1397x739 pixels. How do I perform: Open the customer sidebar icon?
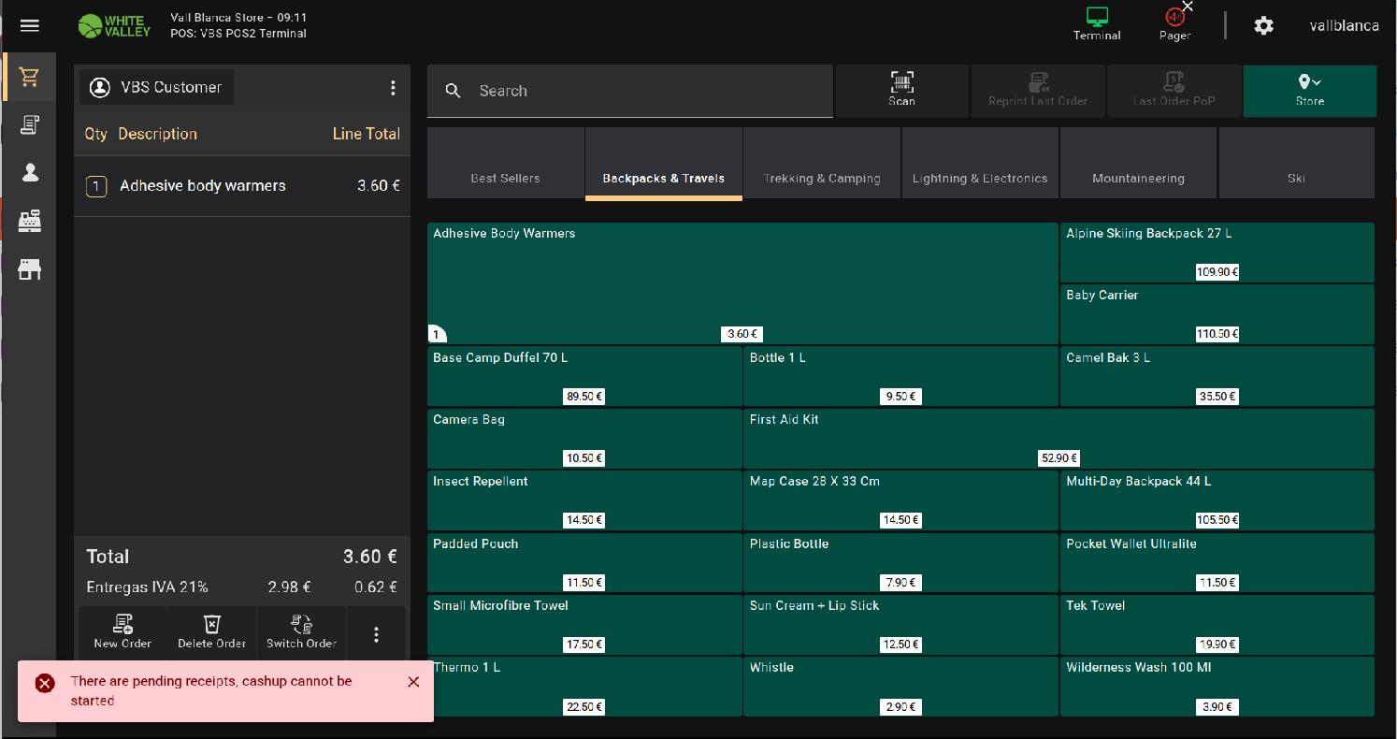click(30, 173)
